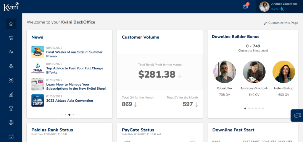Go to sixth Downline Builder Bonus carousel dot
This screenshot has width=303, height=142.
tap(263, 108)
